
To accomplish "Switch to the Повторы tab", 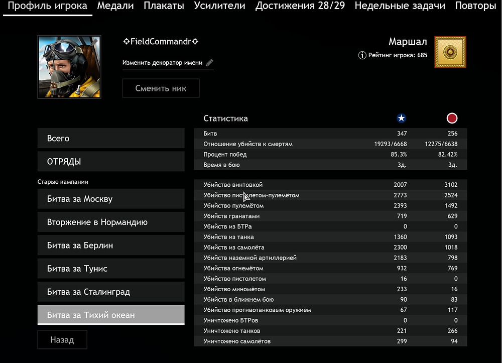I will [475, 6].
